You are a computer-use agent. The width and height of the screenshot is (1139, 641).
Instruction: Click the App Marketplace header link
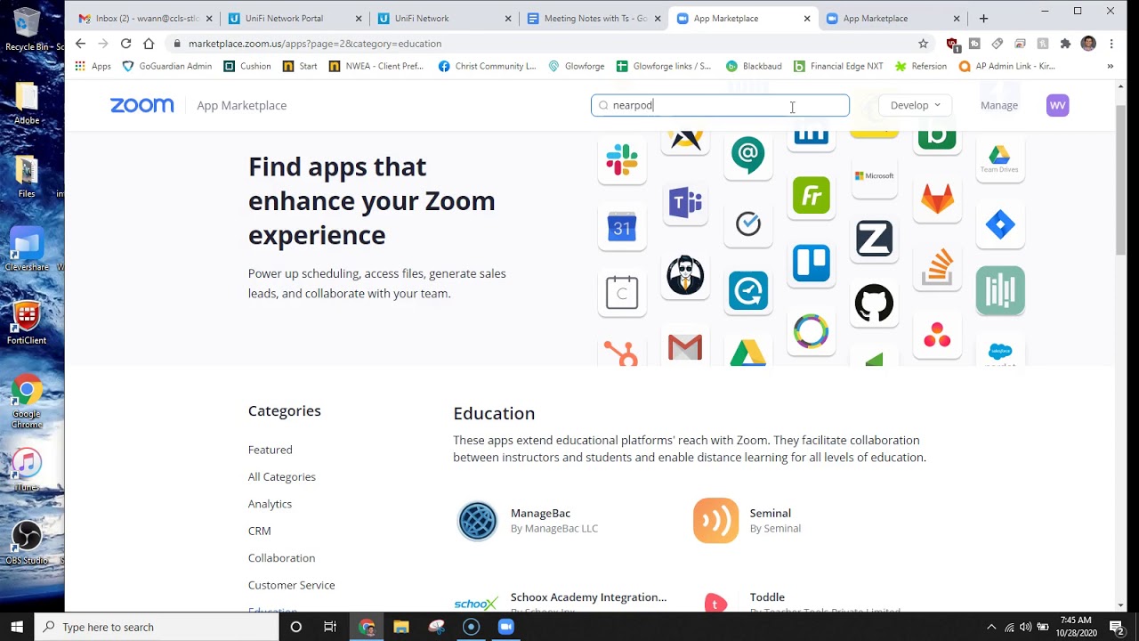click(241, 105)
